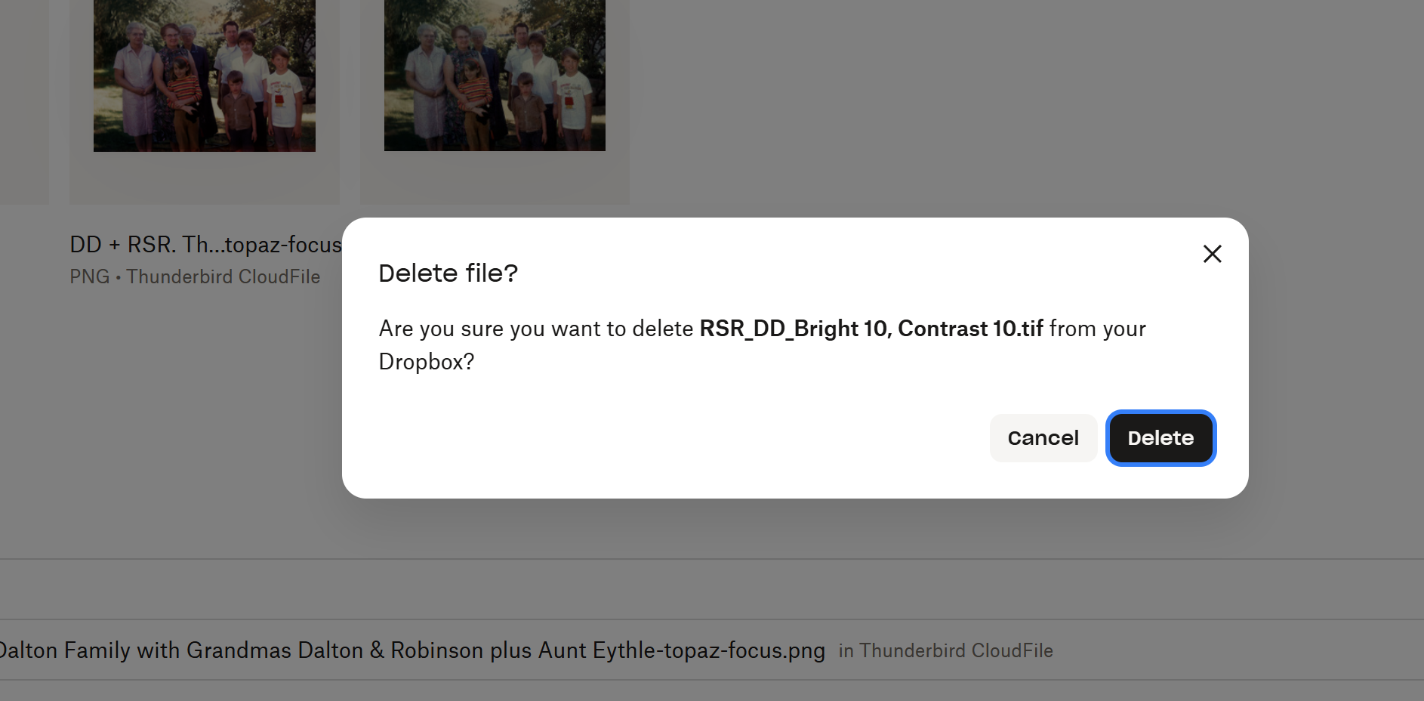Click the blank card area below right photo

[495, 178]
